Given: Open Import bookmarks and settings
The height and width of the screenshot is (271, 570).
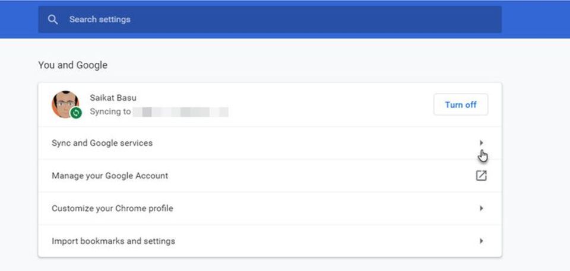Looking at the screenshot, I should pyautogui.click(x=270, y=241).
